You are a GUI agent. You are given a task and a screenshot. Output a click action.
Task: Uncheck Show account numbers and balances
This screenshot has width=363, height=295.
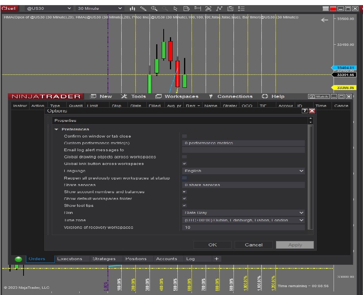tap(184, 192)
